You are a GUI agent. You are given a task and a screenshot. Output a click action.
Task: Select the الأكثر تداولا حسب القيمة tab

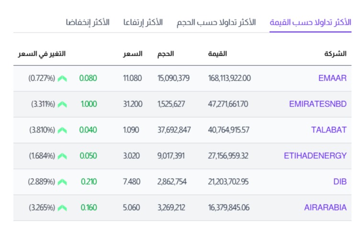coord(310,22)
